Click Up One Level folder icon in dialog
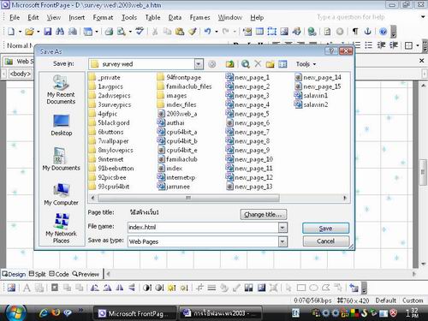 pyautogui.click(x=229, y=64)
